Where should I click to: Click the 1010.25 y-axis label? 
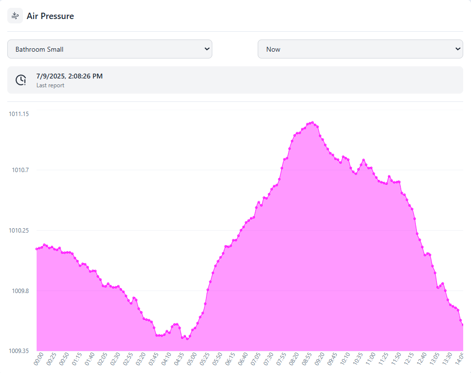19,230
